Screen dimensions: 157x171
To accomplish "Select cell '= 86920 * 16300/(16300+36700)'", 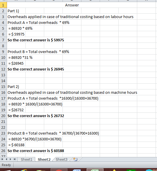I will click(x=35, y=104).
